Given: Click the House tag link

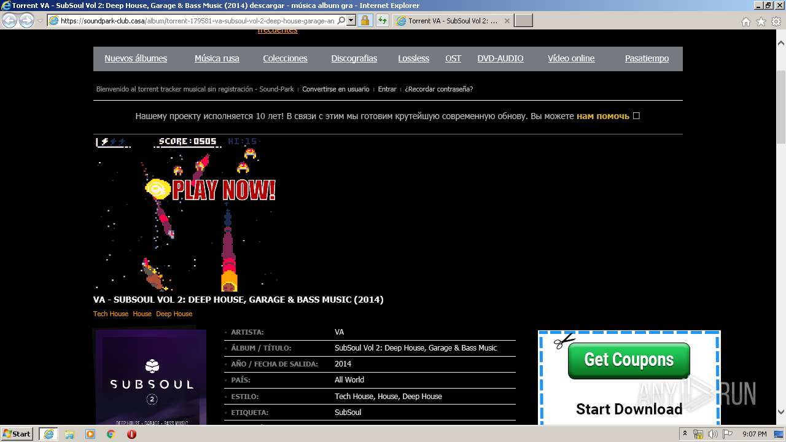Looking at the screenshot, I should [142, 314].
